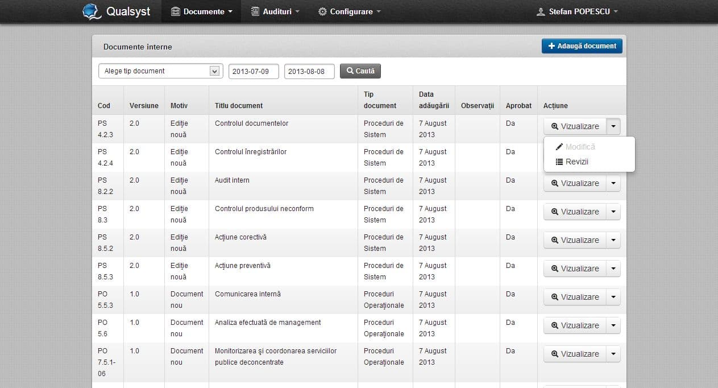Open Revizii via the list icon

coord(560,162)
